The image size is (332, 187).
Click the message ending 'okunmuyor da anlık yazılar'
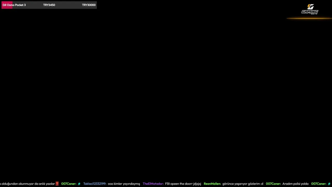tap(27, 184)
